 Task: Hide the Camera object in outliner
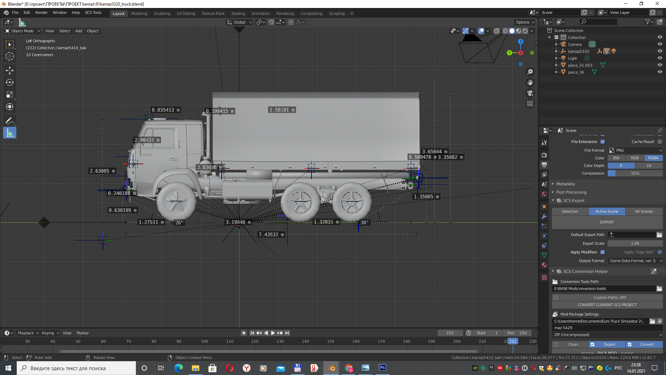(x=660, y=44)
